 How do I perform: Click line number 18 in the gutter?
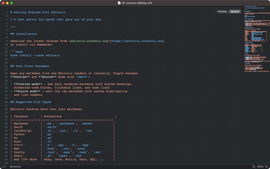[x=6, y=73]
